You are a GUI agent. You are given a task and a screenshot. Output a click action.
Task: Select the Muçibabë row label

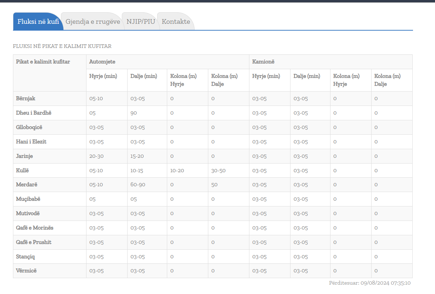click(28, 199)
